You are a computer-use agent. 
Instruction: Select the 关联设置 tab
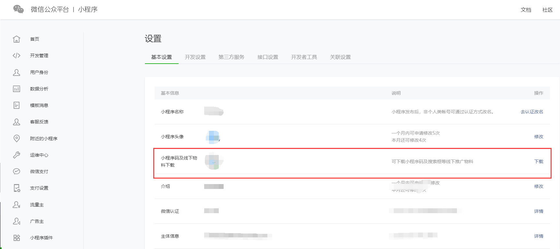[340, 57]
